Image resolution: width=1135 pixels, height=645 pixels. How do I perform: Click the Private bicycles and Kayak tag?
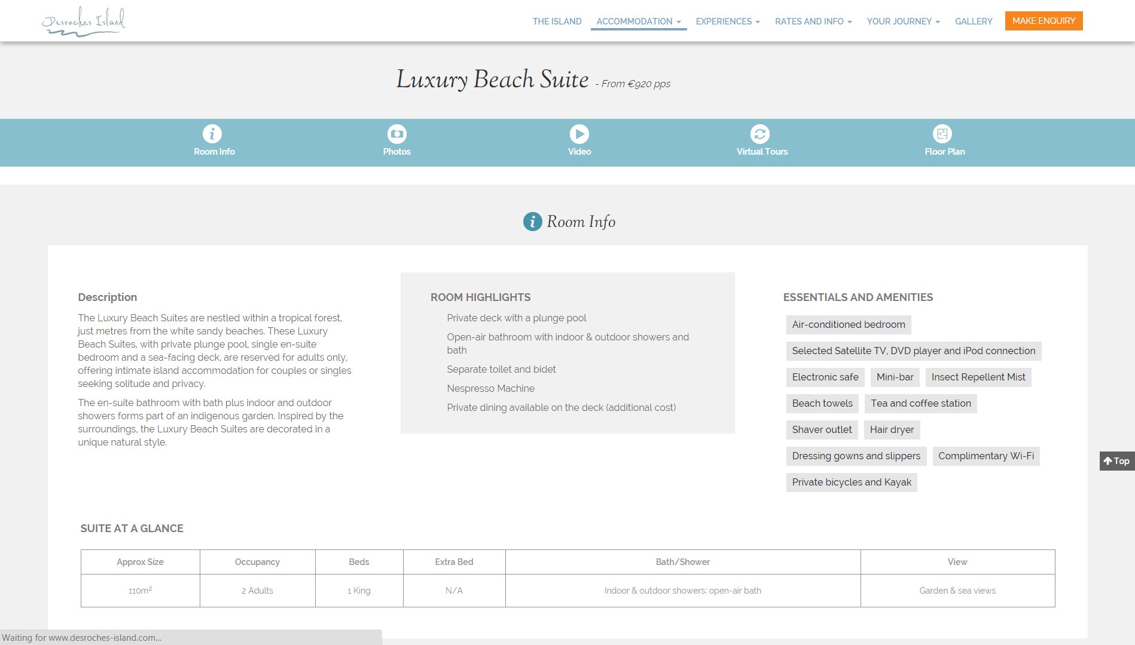[x=852, y=483]
